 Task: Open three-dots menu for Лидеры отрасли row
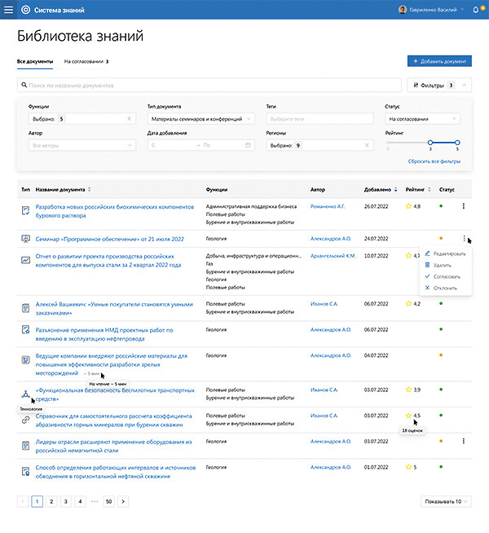pyautogui.click(x=463, y=441)
